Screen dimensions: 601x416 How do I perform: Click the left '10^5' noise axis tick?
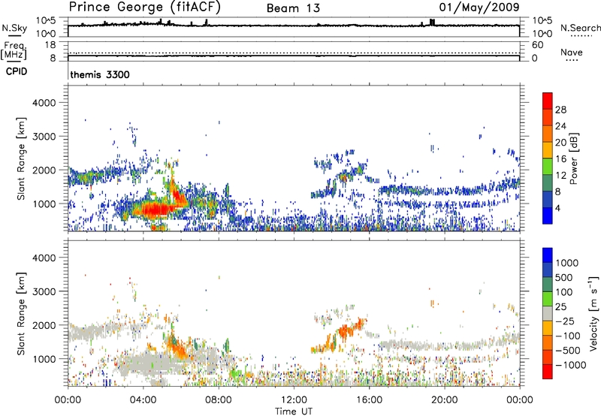[46, 21]
